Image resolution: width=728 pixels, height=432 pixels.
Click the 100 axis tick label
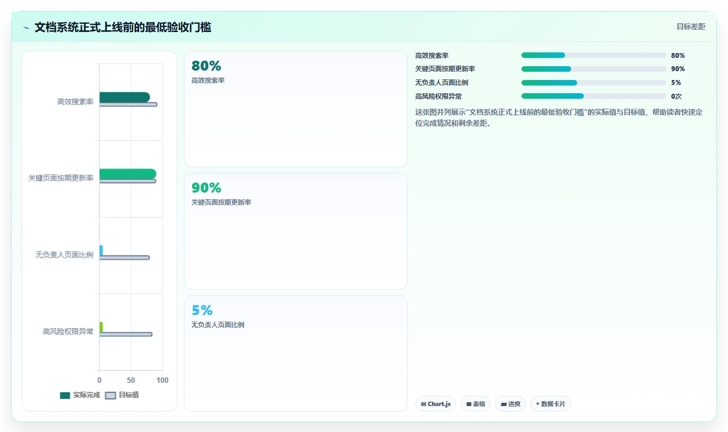tap(162, 380)
